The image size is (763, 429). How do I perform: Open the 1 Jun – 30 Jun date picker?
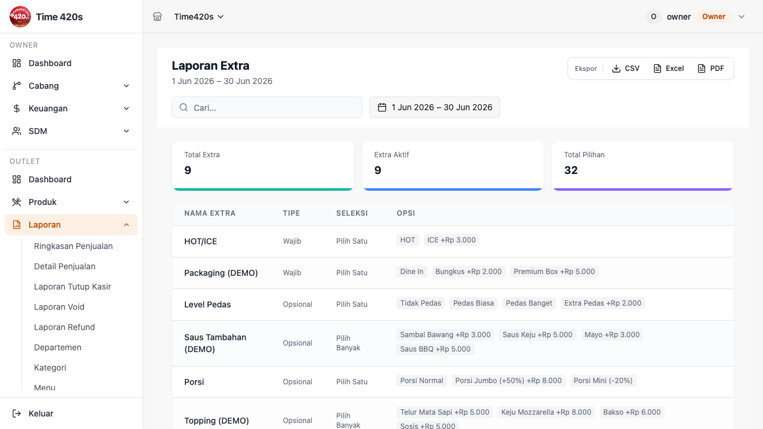tap(435, 107)
